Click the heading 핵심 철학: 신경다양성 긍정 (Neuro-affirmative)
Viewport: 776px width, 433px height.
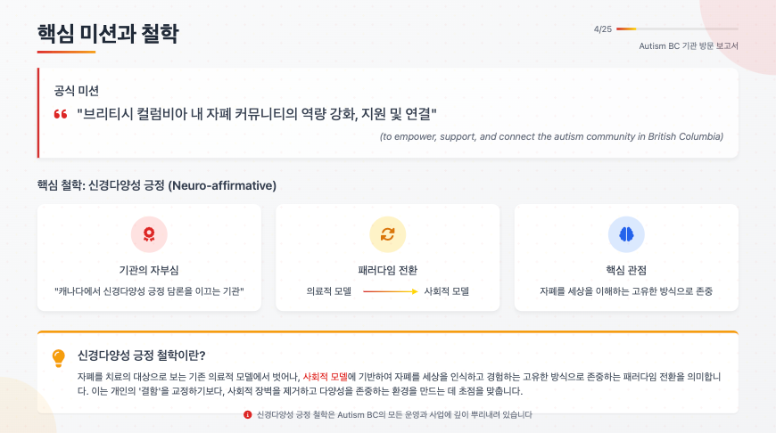[156, 185]
